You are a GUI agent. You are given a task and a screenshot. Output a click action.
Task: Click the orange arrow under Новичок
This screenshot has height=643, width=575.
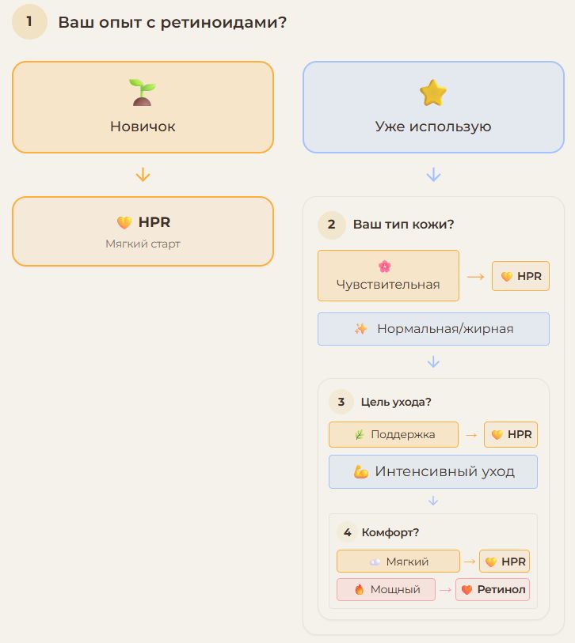click(143, 175)
